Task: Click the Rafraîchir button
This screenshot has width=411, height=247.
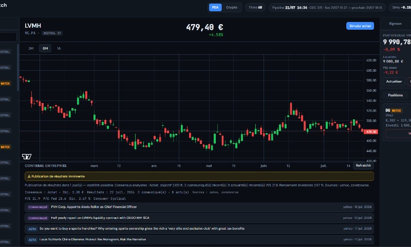Action: pos(363,166)
